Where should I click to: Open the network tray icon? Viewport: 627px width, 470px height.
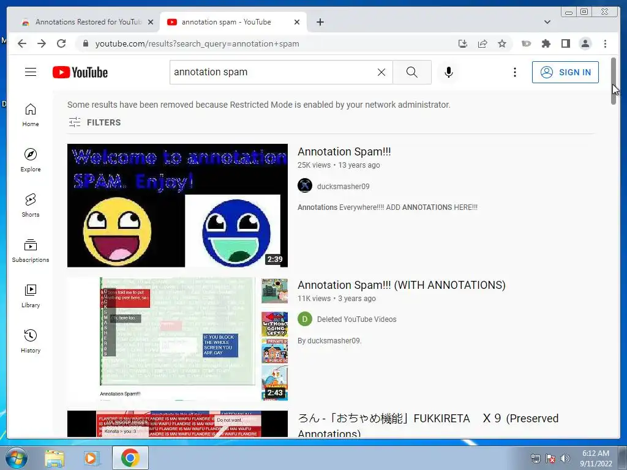[535, 458]
